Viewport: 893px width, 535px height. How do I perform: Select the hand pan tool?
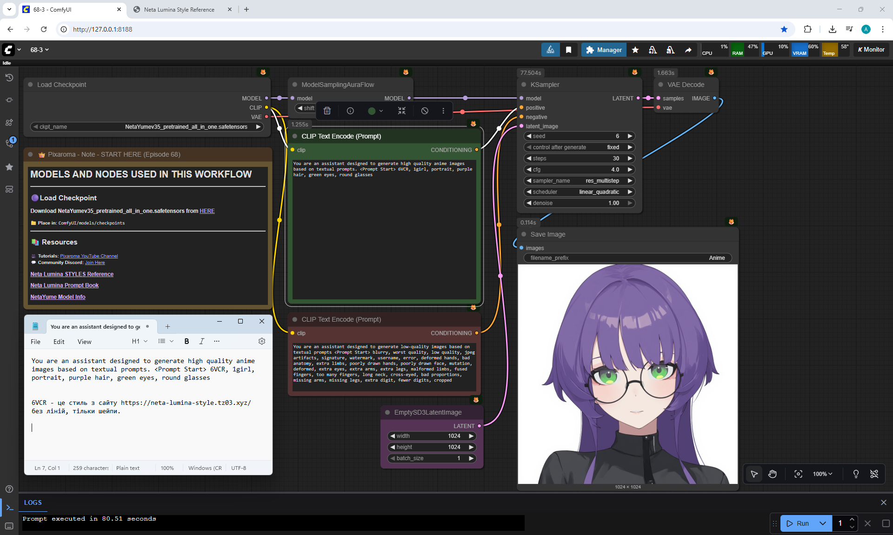tap(773, 474)
